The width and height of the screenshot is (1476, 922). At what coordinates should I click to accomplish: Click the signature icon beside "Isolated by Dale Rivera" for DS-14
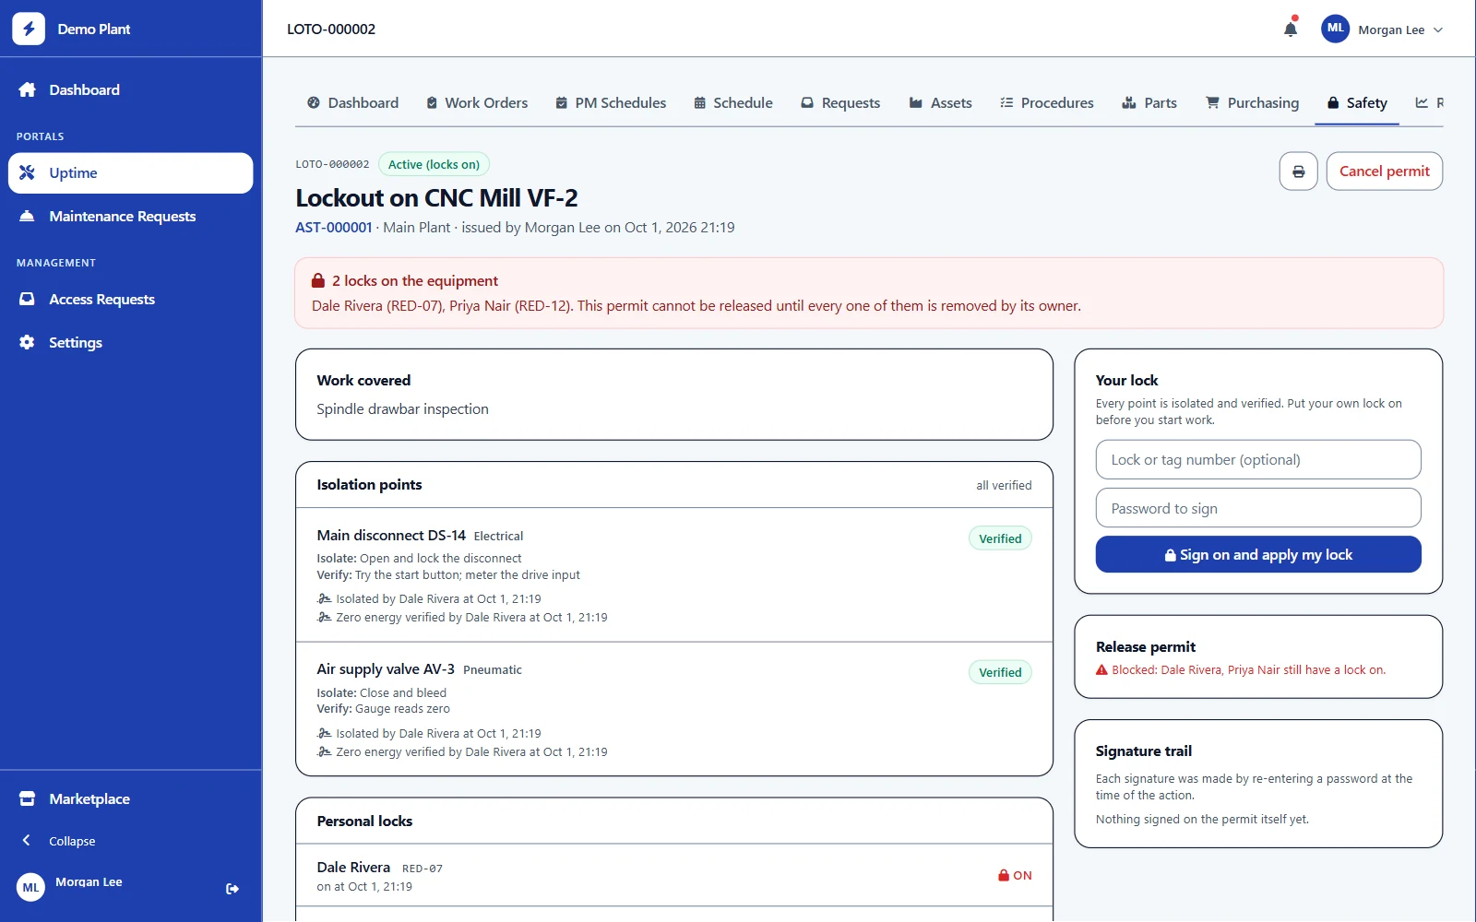pos(324,599)
